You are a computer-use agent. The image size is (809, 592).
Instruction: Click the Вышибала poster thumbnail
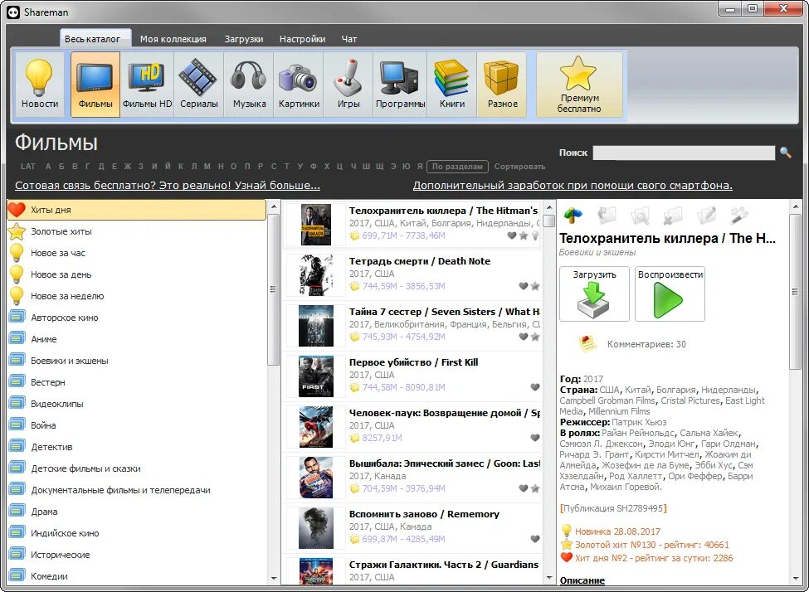point(316,477)
